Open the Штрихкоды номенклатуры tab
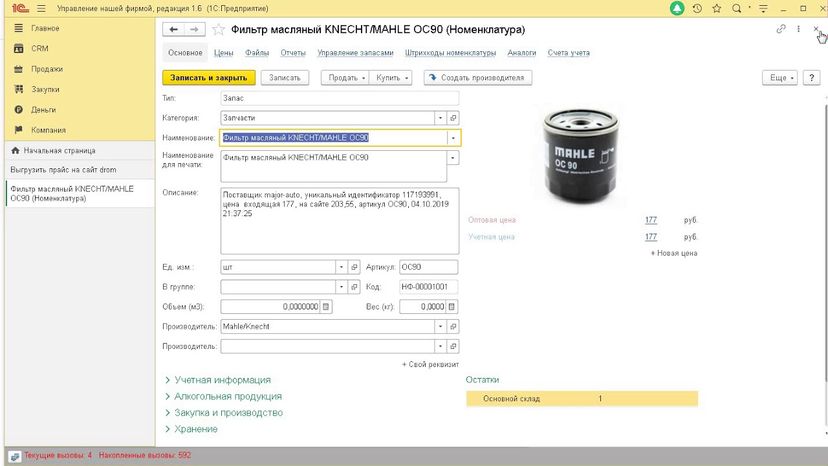 (x=450, y=53)
